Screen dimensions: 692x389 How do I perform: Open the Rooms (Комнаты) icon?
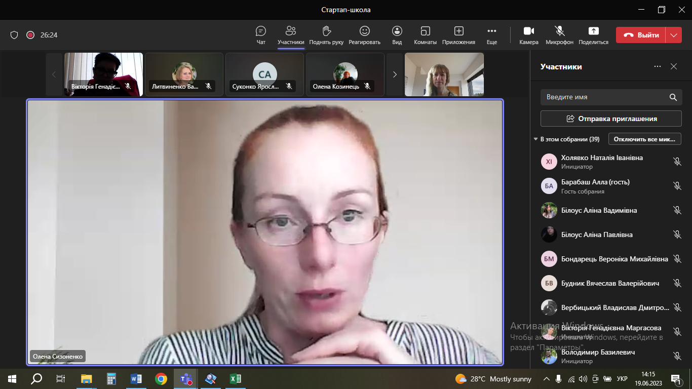click(x=425, y=31)
